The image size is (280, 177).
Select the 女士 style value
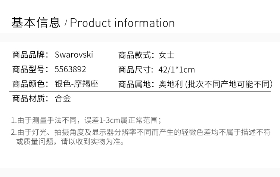click(x=167, y=55)
